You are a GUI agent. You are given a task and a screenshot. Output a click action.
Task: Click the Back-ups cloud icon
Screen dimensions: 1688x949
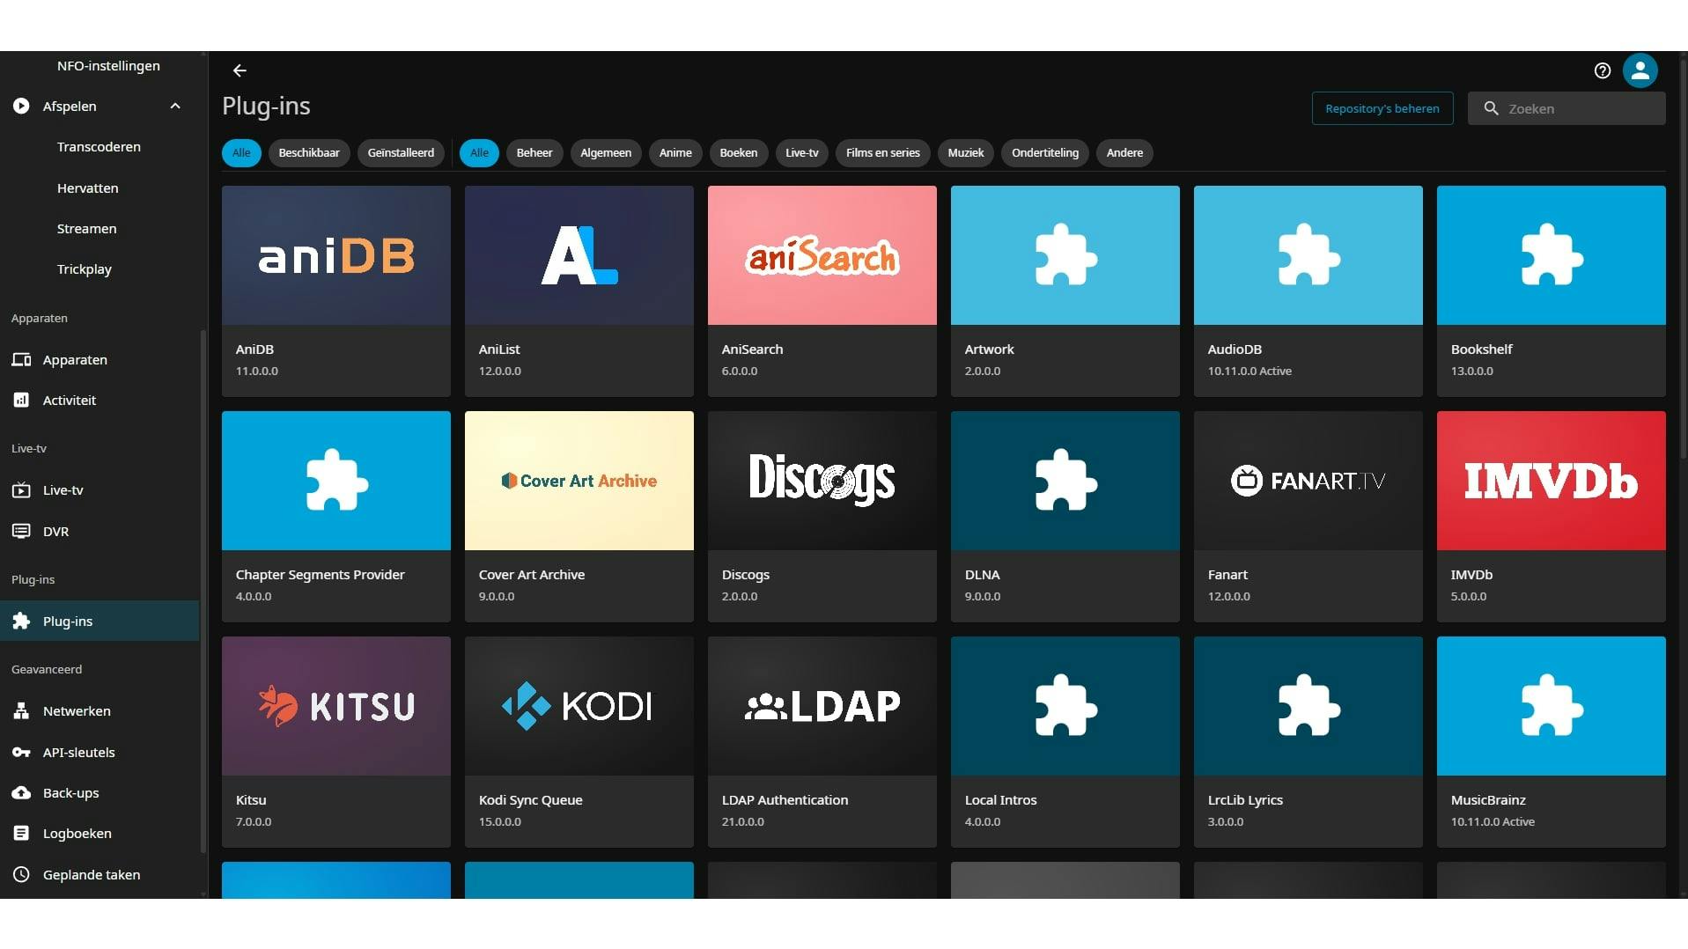point(21,792)
